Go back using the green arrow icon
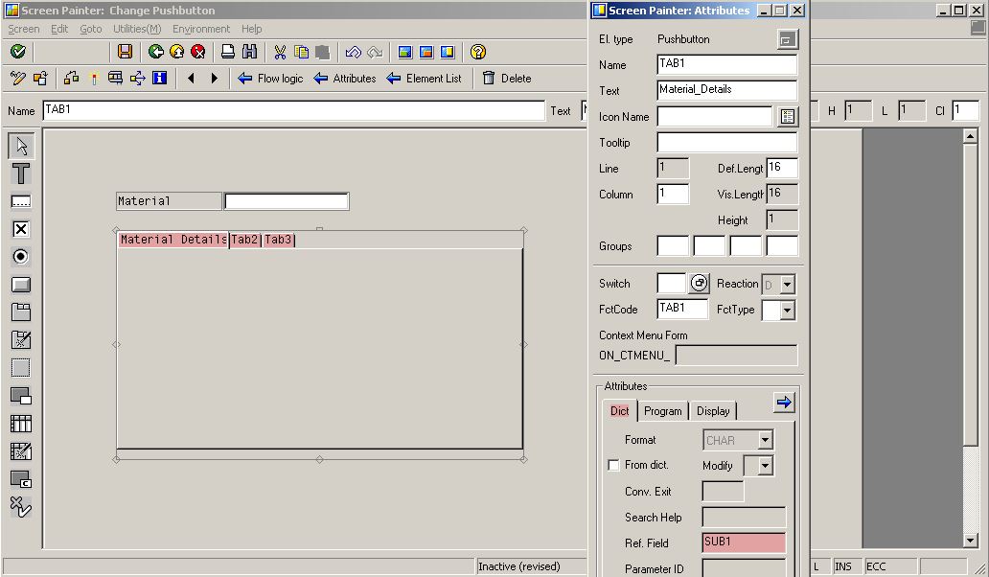 [x=154, y=53]
